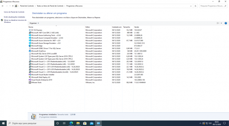Open the Windows Start menu
229x126 pixels.
3,123
